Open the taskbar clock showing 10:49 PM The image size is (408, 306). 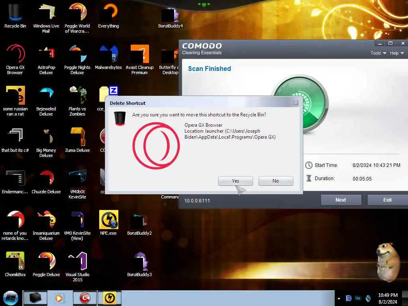coord(388,298)
